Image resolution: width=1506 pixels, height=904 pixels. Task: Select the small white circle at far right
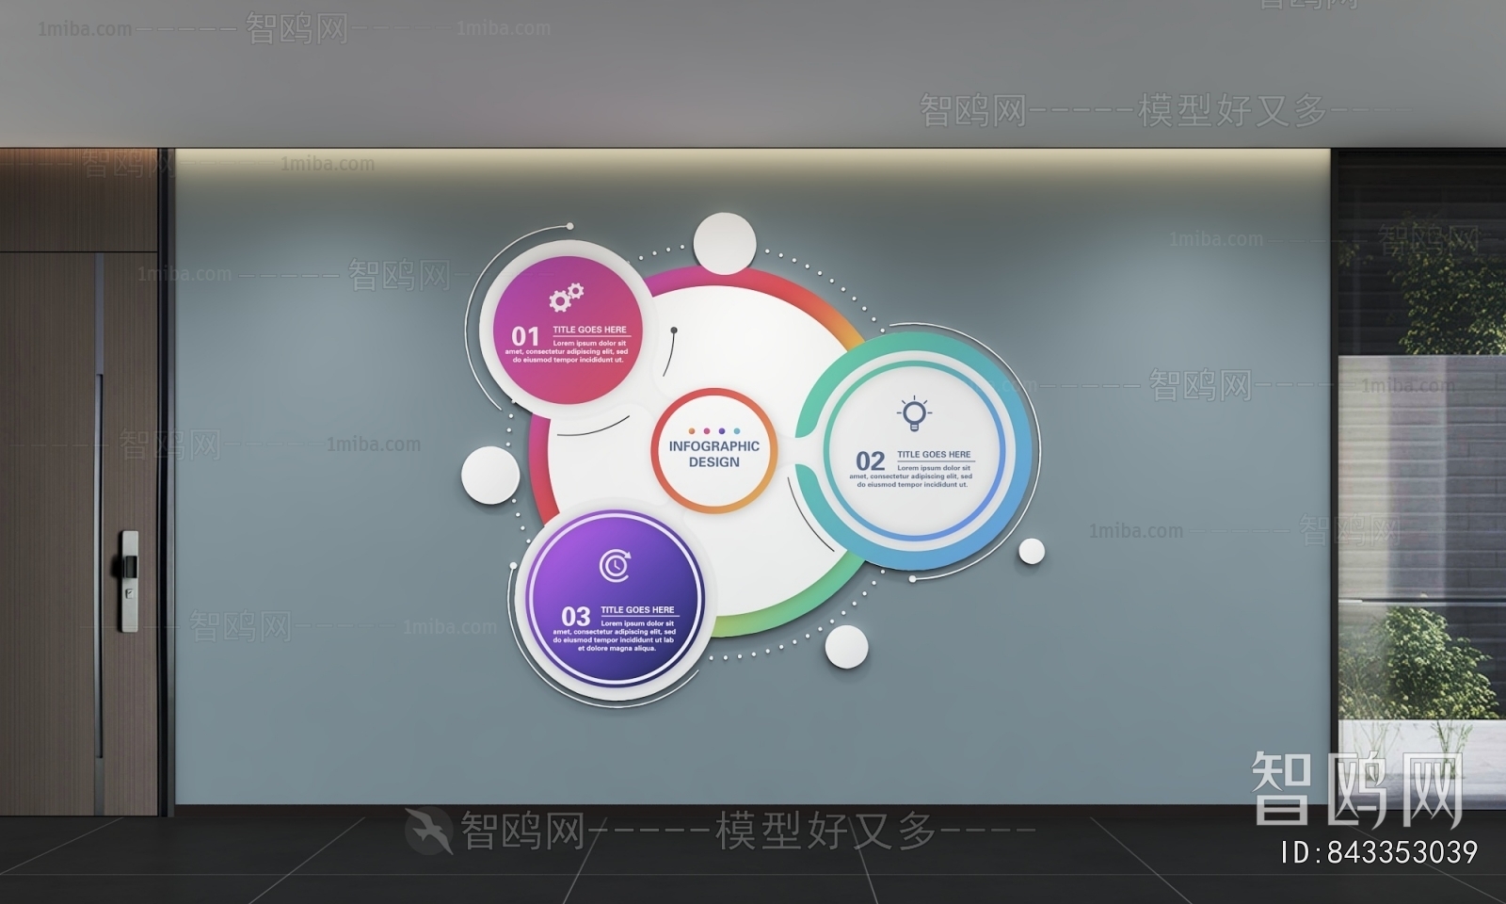coord(1032,551)
